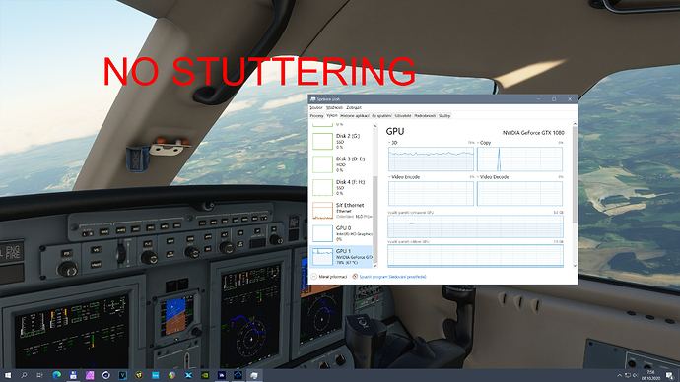The image size is (680, 382).
Task: Open the network icon in system tray
Action: [x=627, y=375]
